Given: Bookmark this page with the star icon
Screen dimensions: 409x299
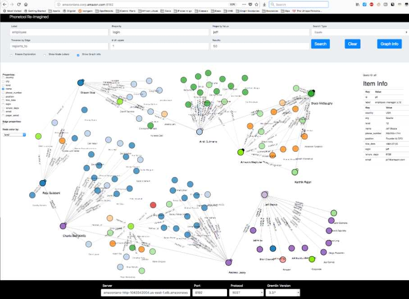Looking at the screenshot, I should (256, 5).
